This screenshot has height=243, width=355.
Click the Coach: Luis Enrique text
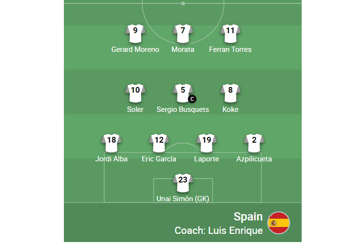pos(219,231)
